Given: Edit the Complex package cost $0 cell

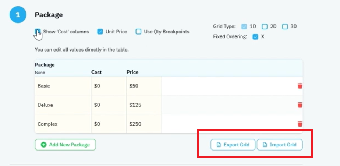Looking at the screenshot, I should coord(109,124).
